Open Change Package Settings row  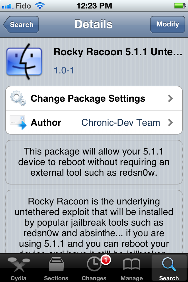[94, 98]
